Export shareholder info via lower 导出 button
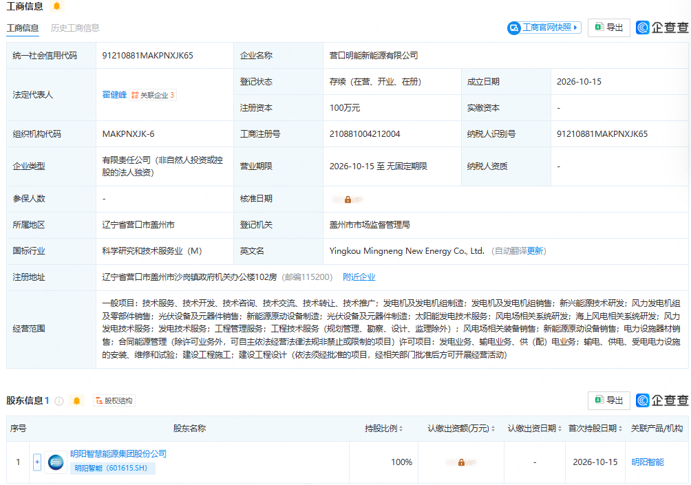 tap(608, 400)
